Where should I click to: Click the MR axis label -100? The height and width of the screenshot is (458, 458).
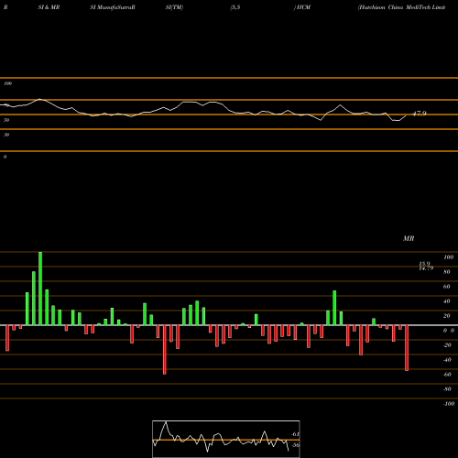tap(449, 404)
